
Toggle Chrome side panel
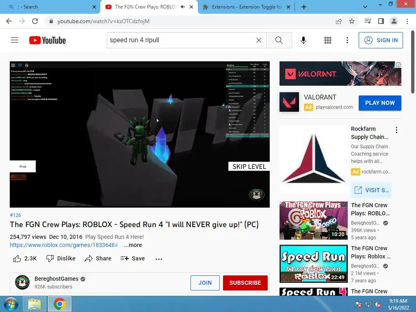coord(381,21)
